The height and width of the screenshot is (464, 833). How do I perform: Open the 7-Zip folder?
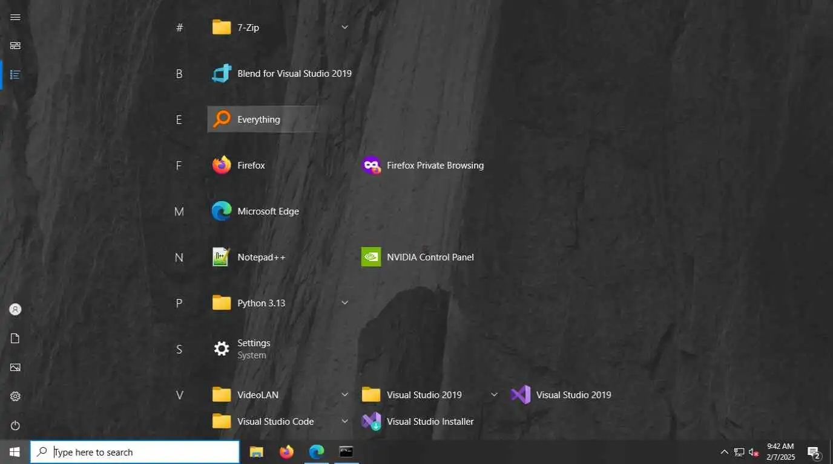(282, 28)
